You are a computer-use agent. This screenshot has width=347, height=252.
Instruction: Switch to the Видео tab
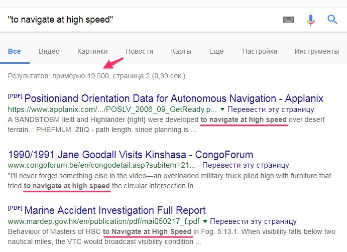pos(49,51)
